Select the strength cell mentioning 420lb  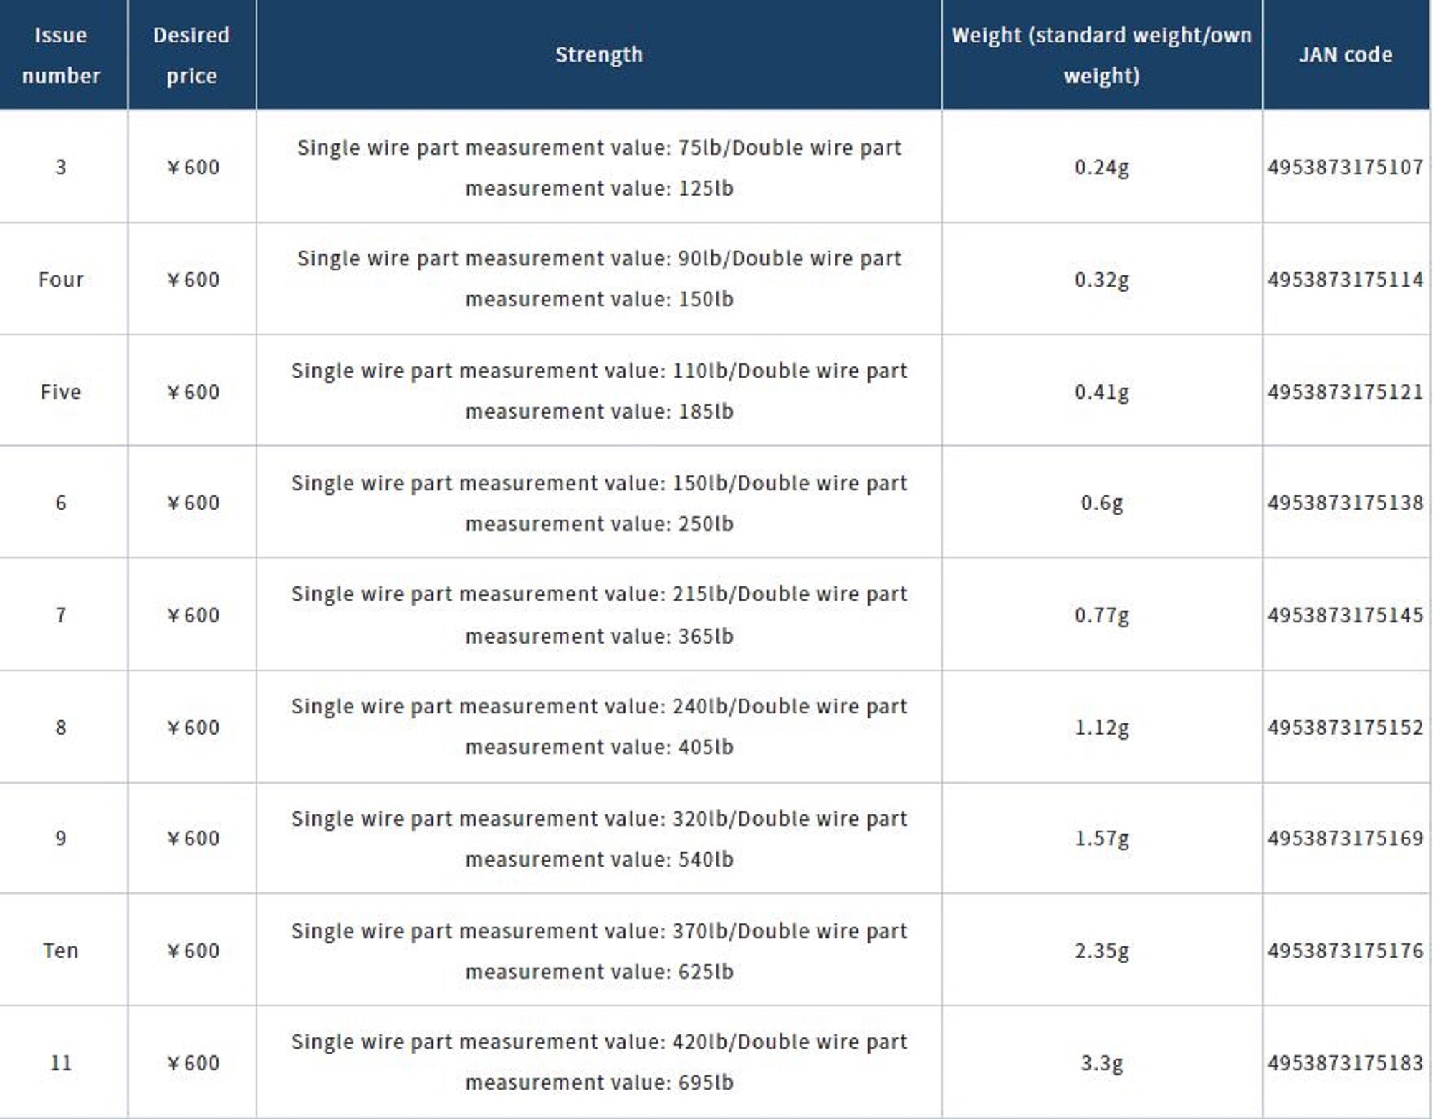point(599,1063)
